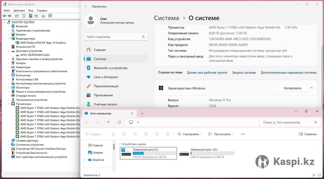This screenshot has height=179, width=324.
Task: Open the Gallery item in Explorer sidebar
Action: [x=97, y=153]
